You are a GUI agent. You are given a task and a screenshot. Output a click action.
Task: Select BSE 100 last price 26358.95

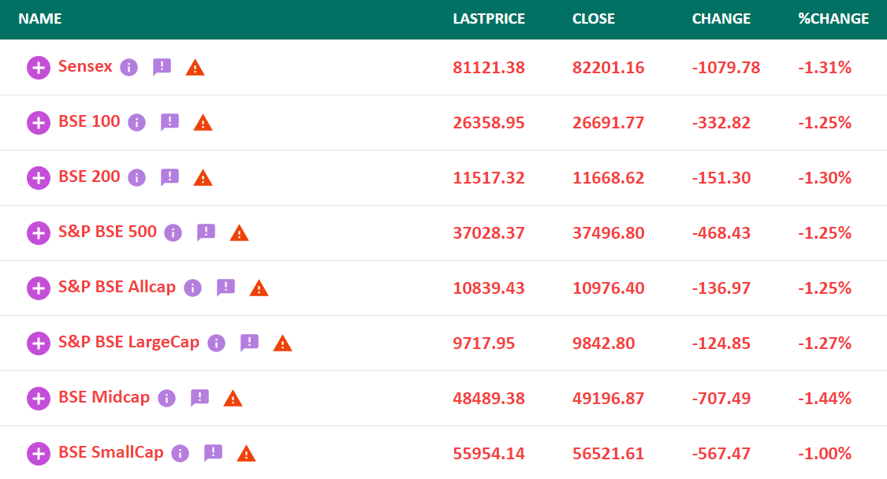click(489, 123)
